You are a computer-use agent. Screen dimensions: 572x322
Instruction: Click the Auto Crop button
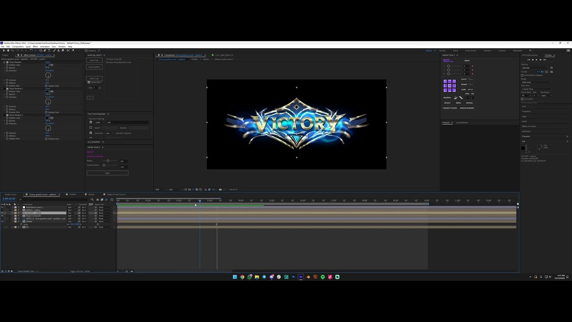[94, 60]
